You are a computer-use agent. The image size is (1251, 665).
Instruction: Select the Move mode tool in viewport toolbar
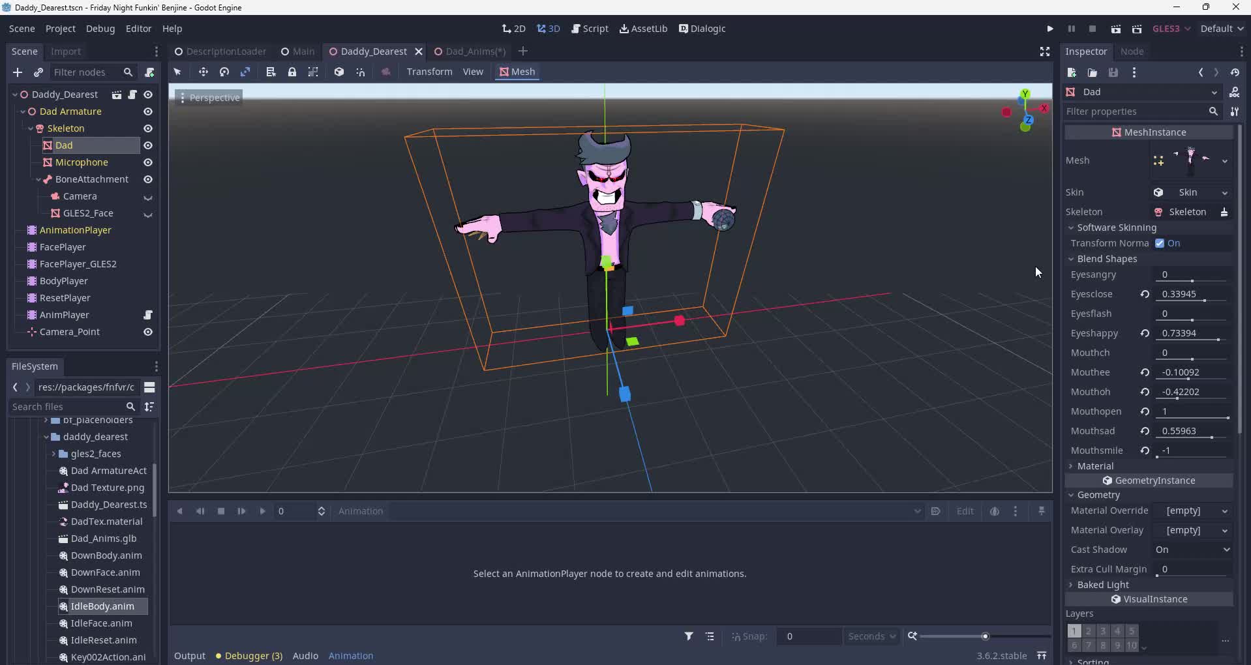click(x=203, y=72)
